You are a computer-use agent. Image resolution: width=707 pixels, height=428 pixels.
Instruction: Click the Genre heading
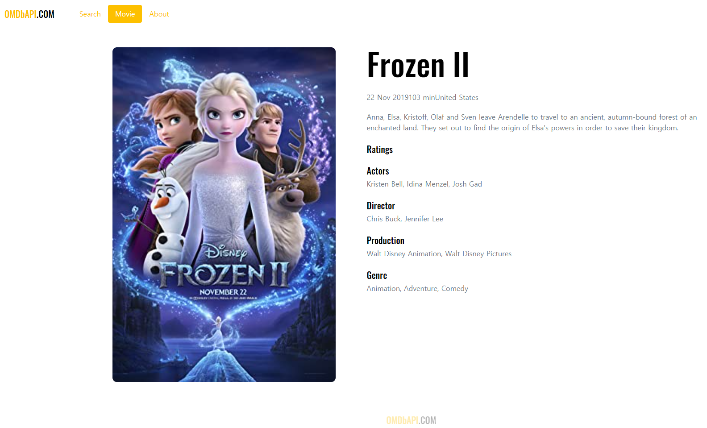pos(377,275)
